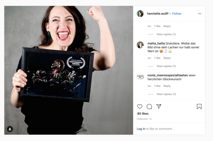Image resolution: width=213 pixels, height=141 pixels.
Task: Reply to costa_meeresspezialitaeten's comment
Action: pyautogui.click(x=167, y=86)
